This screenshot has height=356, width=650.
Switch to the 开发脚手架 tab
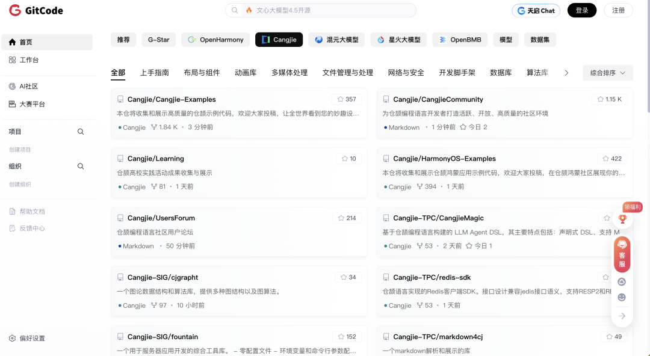coord(457,73)
